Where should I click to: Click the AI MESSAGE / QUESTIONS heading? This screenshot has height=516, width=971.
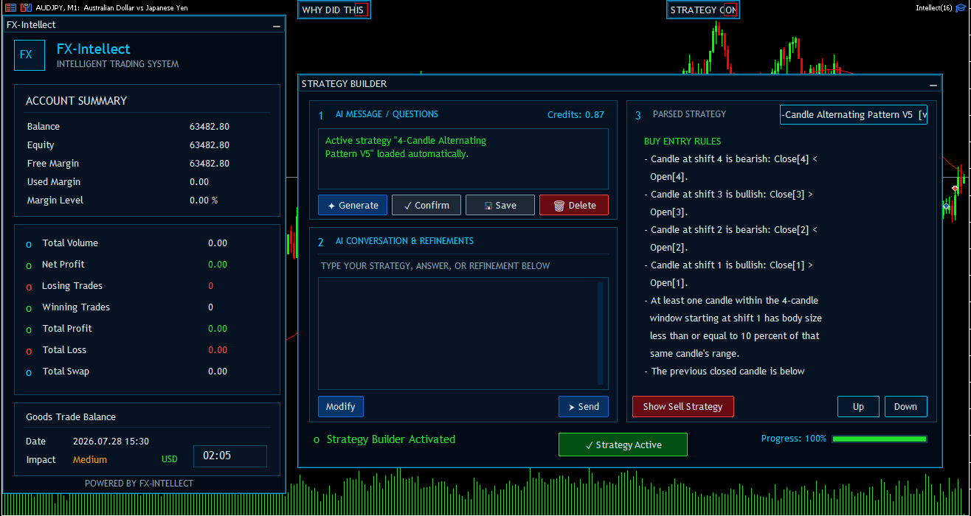click(387, 114)
